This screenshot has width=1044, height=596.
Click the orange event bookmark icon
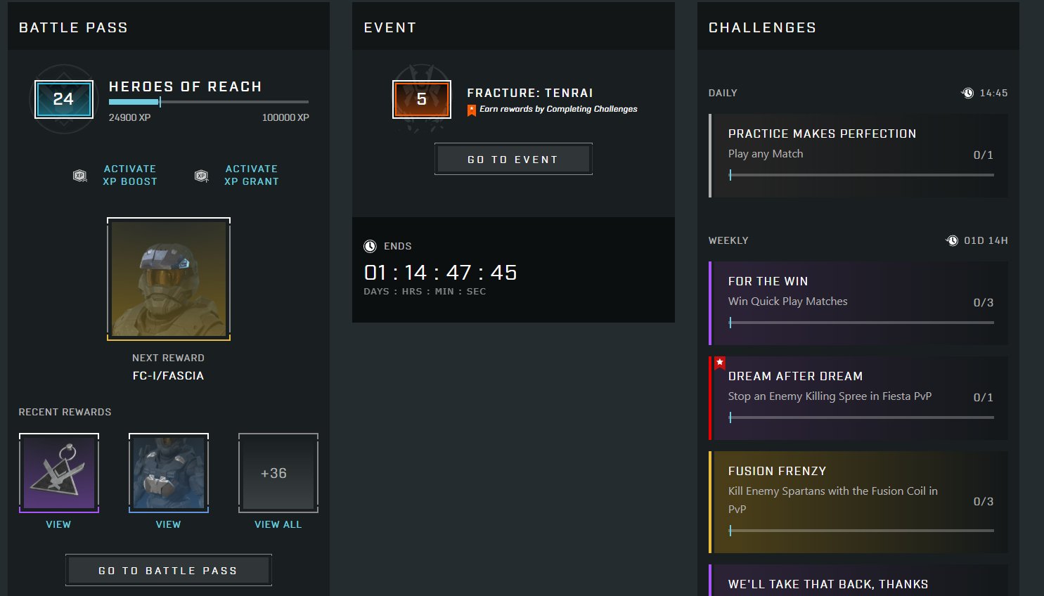472,110
